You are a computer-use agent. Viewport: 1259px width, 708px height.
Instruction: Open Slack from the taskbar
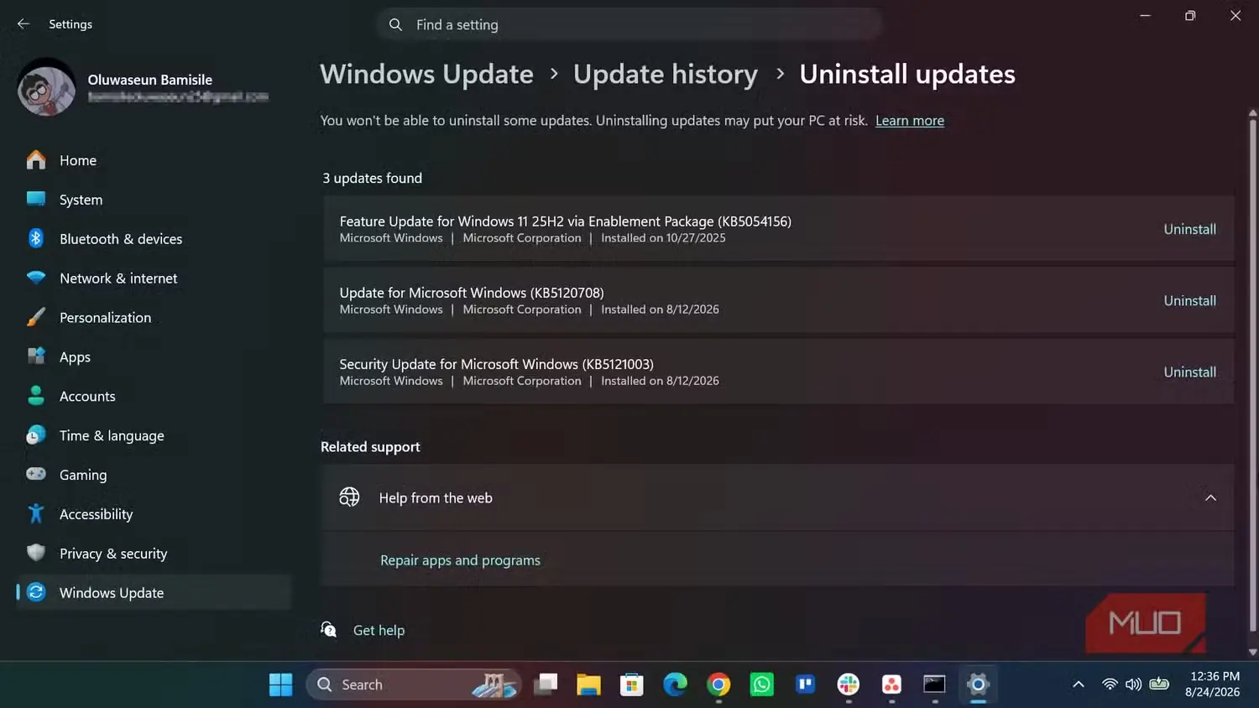[849, 685]
